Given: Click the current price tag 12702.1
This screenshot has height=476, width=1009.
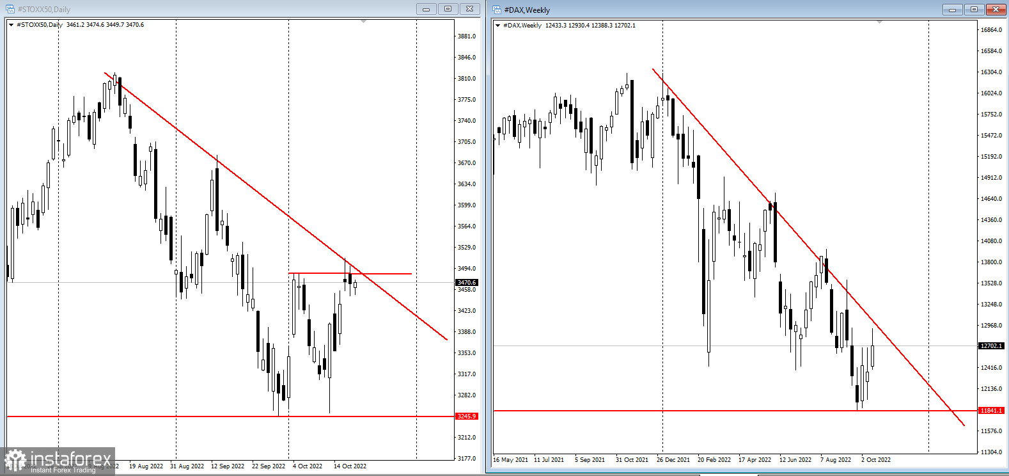Looking at the screenshot, I should 991,345.
